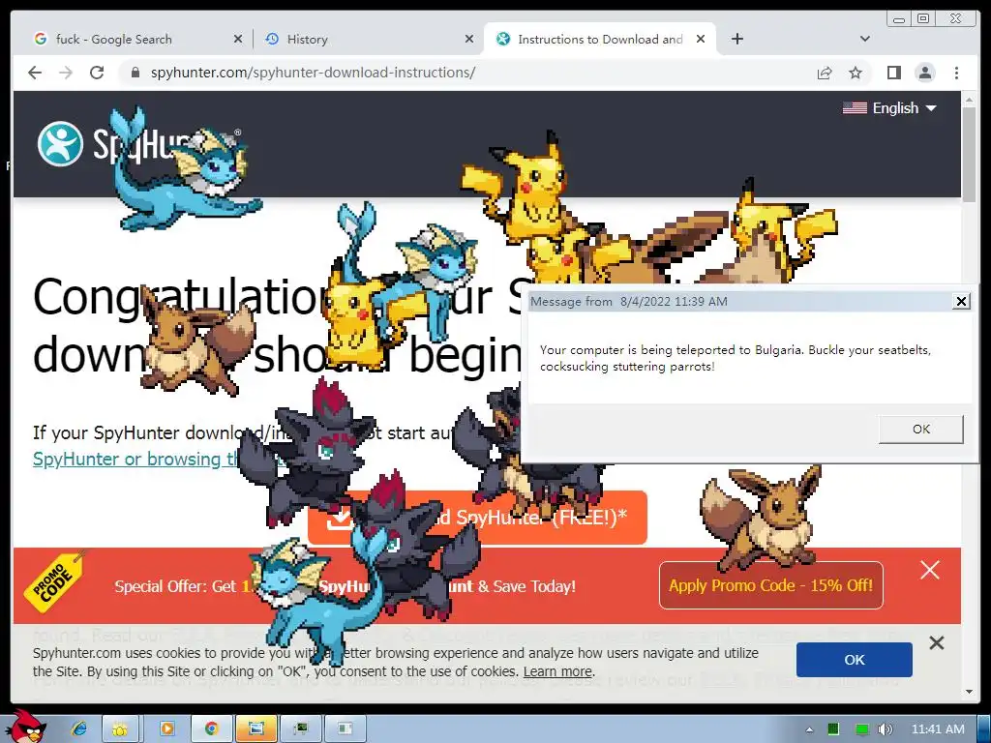The width and height of the screenshot is (991, 743).
Task: Select the Instructions to Download tab
Action: pos(600,39)
